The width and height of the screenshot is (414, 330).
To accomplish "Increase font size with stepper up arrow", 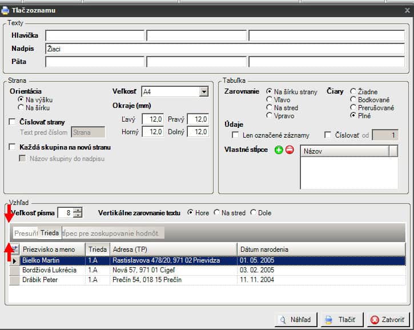I will click(x=78, y=210).
